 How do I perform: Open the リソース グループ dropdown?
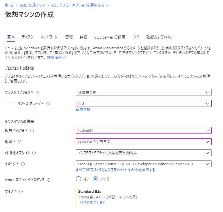[143, 103]
